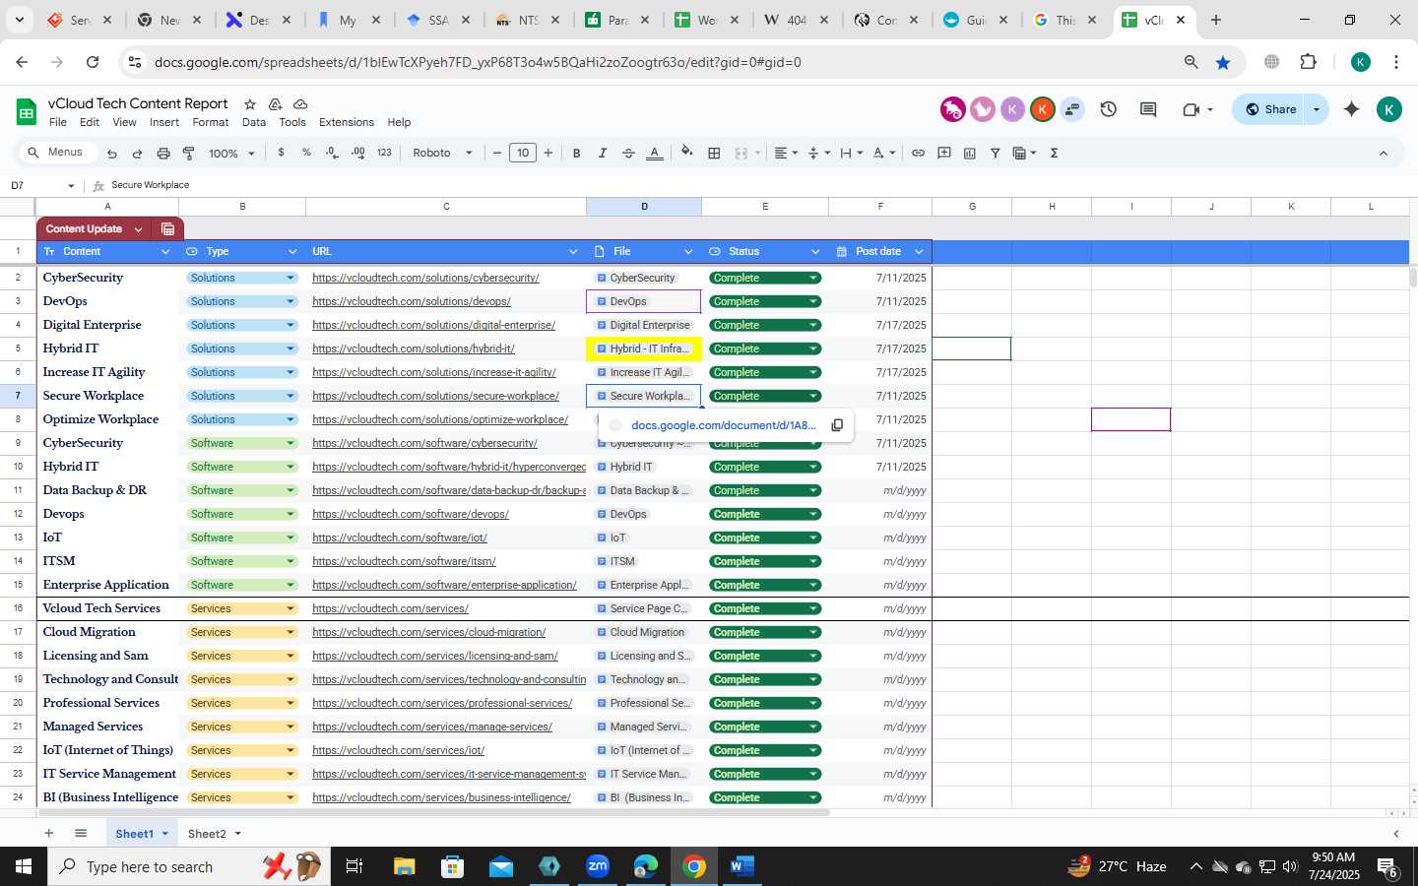Viewport: 1418px width, 886px height.
Task: Click the Redo toolbar icon
Action: click(x=137, y=154)
